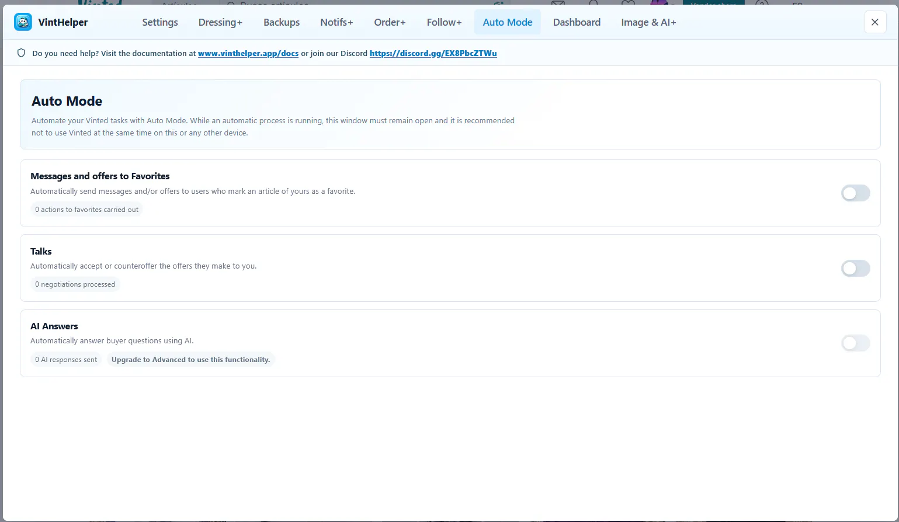This screenshot has width=899, height=522.
Task: Open the Settings tab
Action: click(x=160, y=22)
